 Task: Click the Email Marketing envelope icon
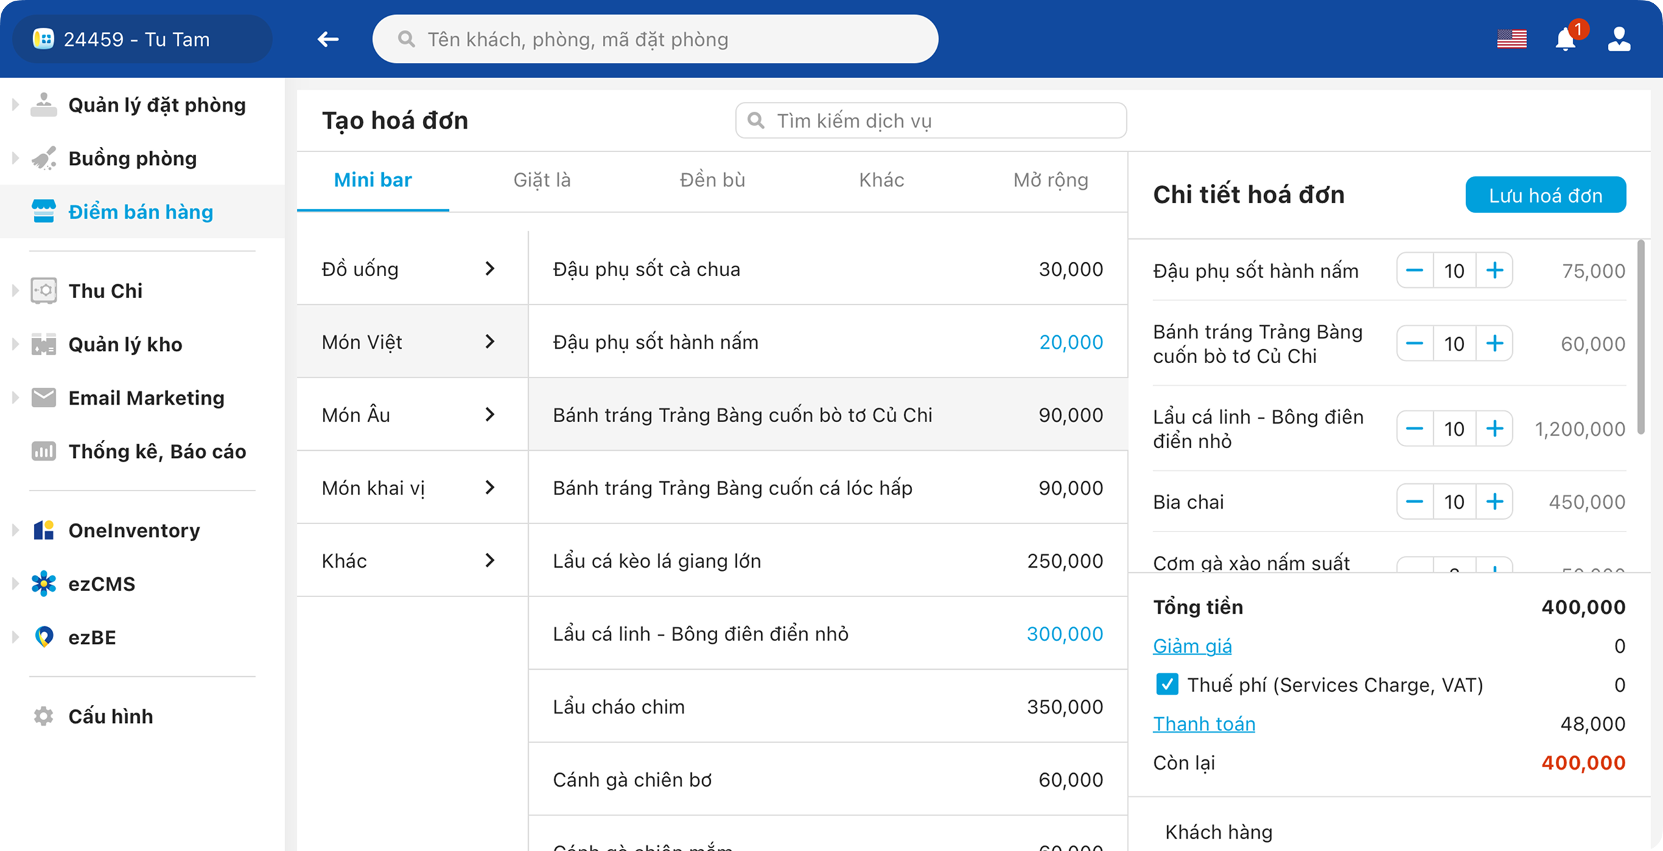(x=44, y=398)
